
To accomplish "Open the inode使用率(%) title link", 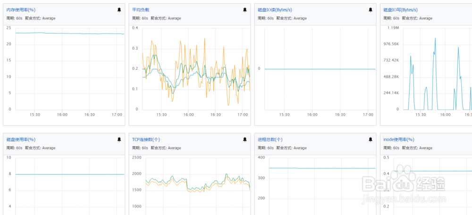I will [398, 140].
